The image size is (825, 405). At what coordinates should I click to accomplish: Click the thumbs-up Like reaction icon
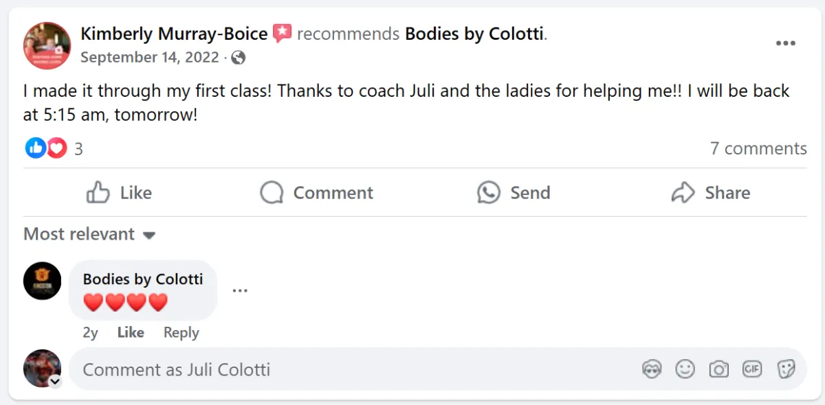point(35,148)
